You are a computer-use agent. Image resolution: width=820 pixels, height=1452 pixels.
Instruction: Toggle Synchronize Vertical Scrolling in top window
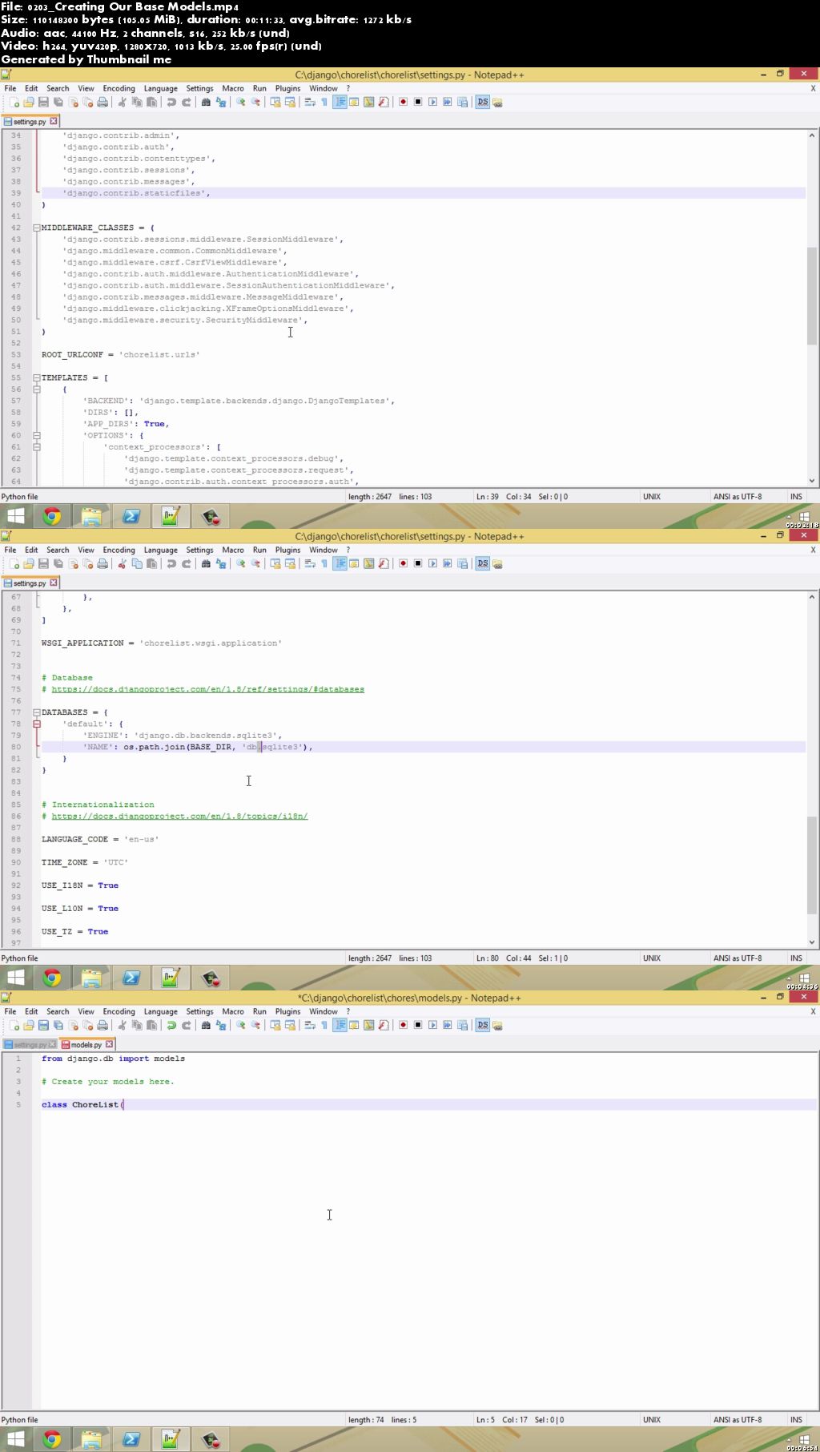coord(275,103)
